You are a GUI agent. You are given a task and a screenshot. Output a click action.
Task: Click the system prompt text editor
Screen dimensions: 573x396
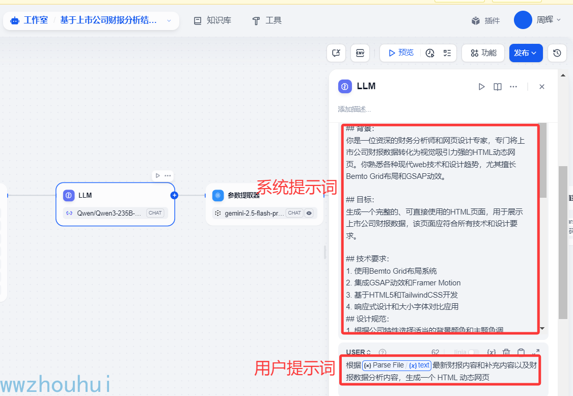(441, 228)
